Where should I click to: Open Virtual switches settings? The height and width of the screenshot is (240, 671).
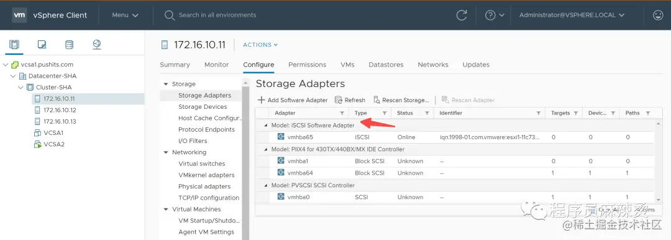pos(201,164)
